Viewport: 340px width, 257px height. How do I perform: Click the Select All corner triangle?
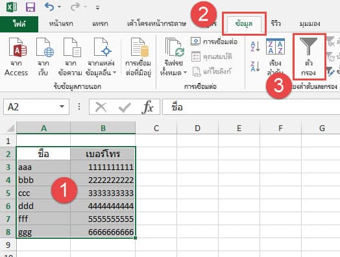click(10, 128)
